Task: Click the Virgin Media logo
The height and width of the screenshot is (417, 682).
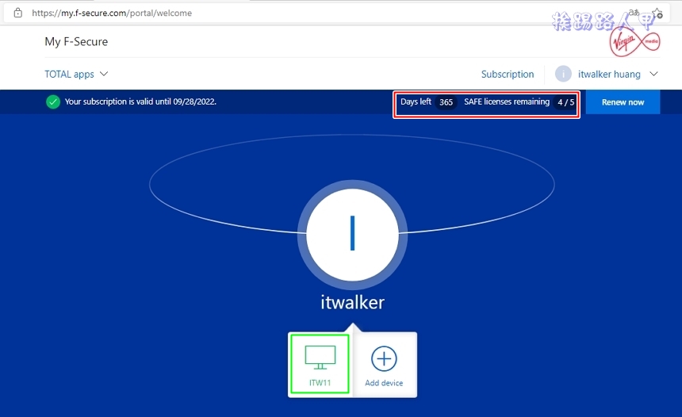Action: point(635,42)
